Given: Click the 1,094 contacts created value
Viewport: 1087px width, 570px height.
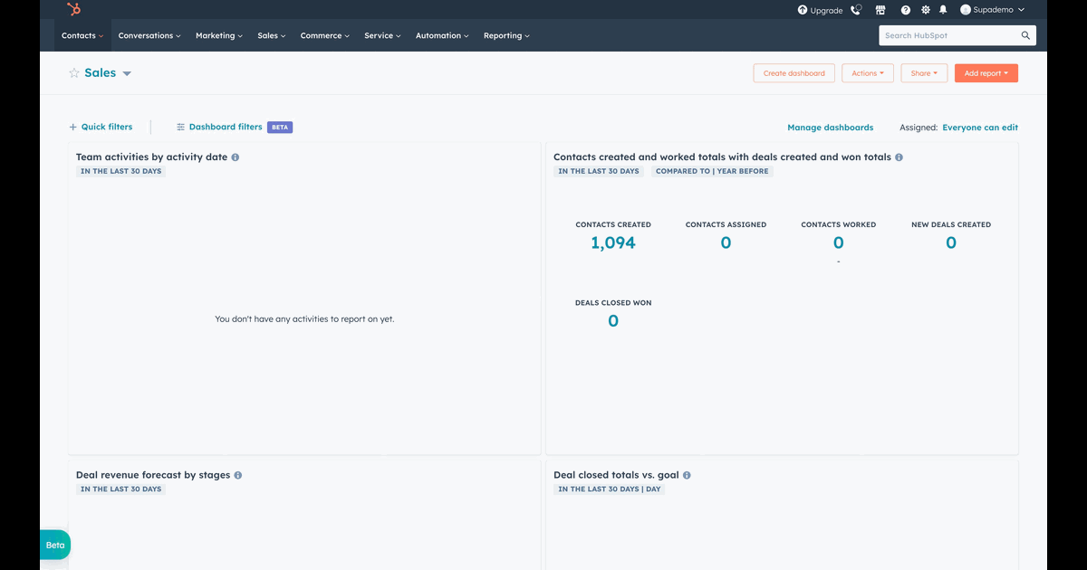Looking at the screenshot, I should click(613, 242).
